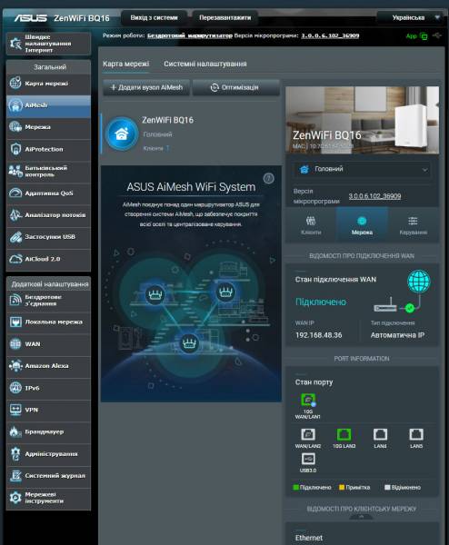449x545 pixels.
Task: Click the Оптимізація button
Action: pyautogui.click(x=235, y=87)
